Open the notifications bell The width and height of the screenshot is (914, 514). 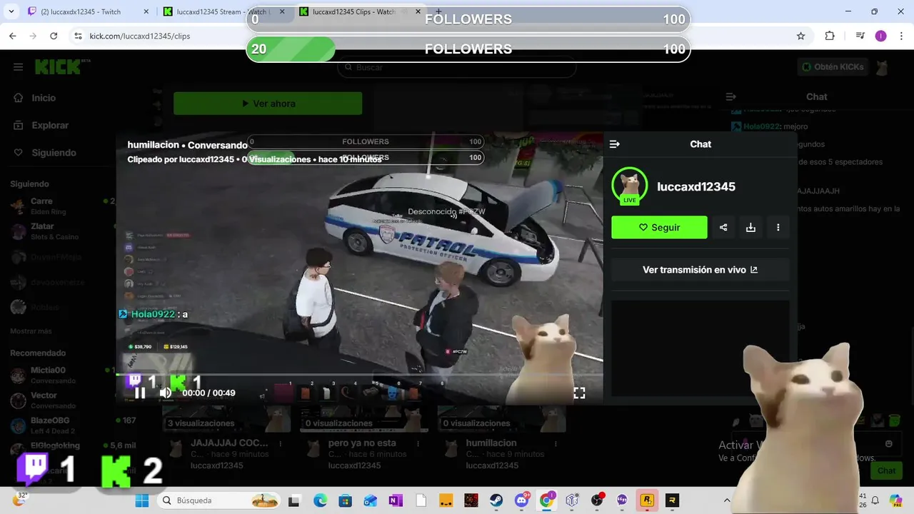pyautogui.click(x=876, y=500)
